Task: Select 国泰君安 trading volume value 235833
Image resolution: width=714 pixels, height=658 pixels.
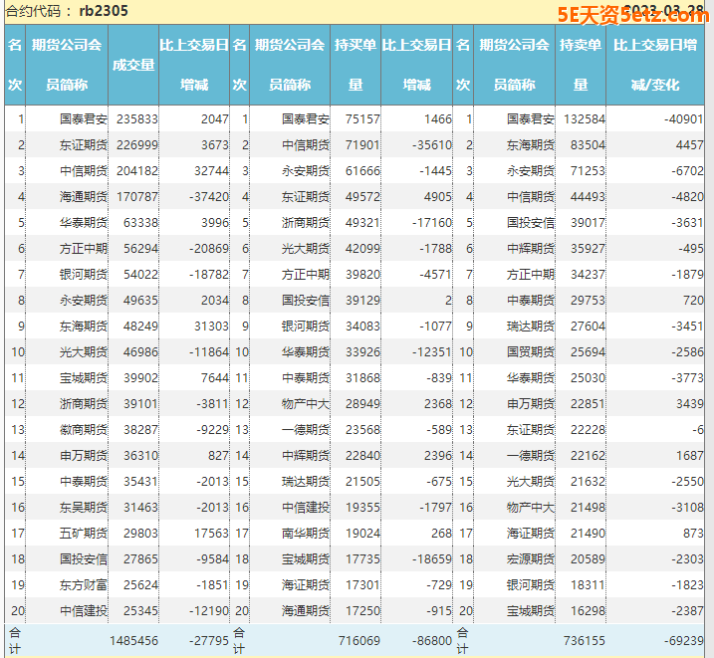Action: (137, 118)
